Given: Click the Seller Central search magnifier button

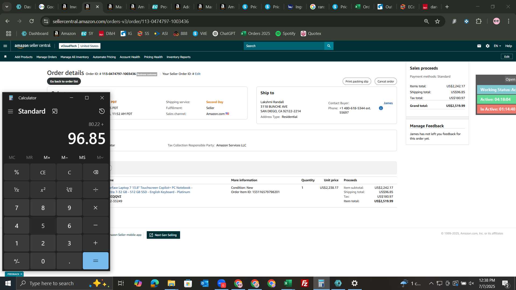Looking at the screenshot, I should point(329,46).
